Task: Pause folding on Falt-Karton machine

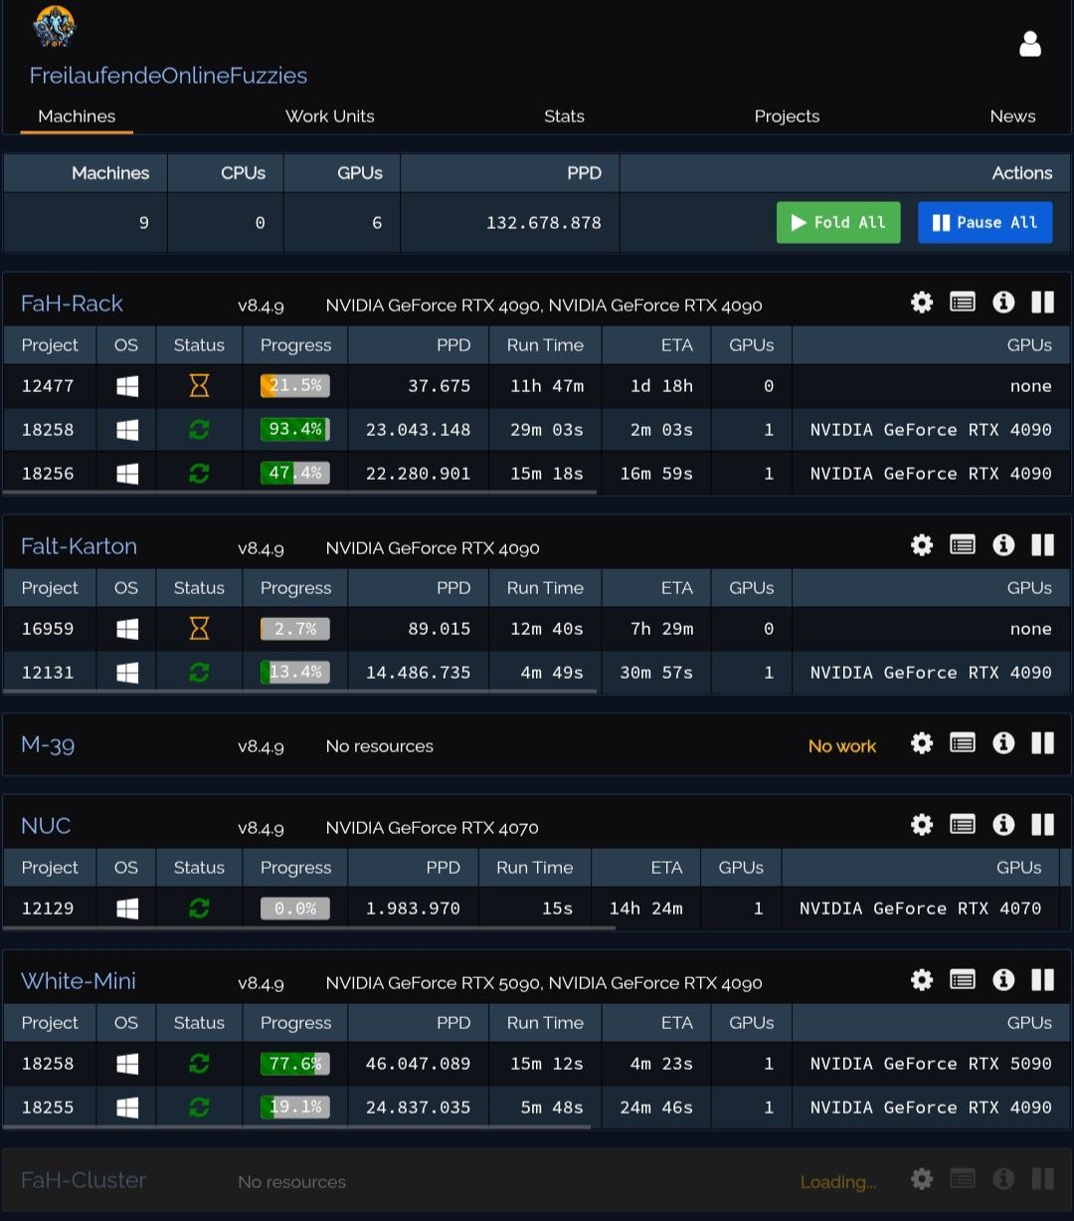Action: point(1042,545)
